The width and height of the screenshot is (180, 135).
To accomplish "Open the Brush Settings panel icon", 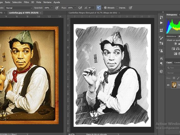I will click(161, 38).
